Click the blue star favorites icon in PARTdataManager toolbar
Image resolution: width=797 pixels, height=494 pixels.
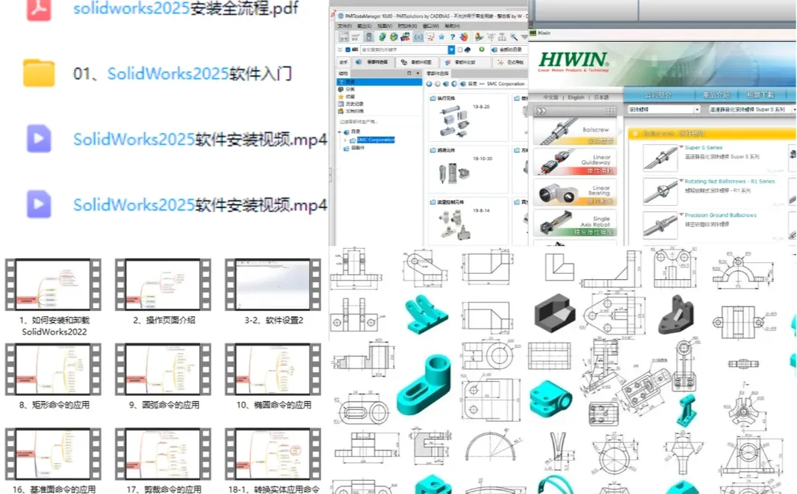coord(441,37)
